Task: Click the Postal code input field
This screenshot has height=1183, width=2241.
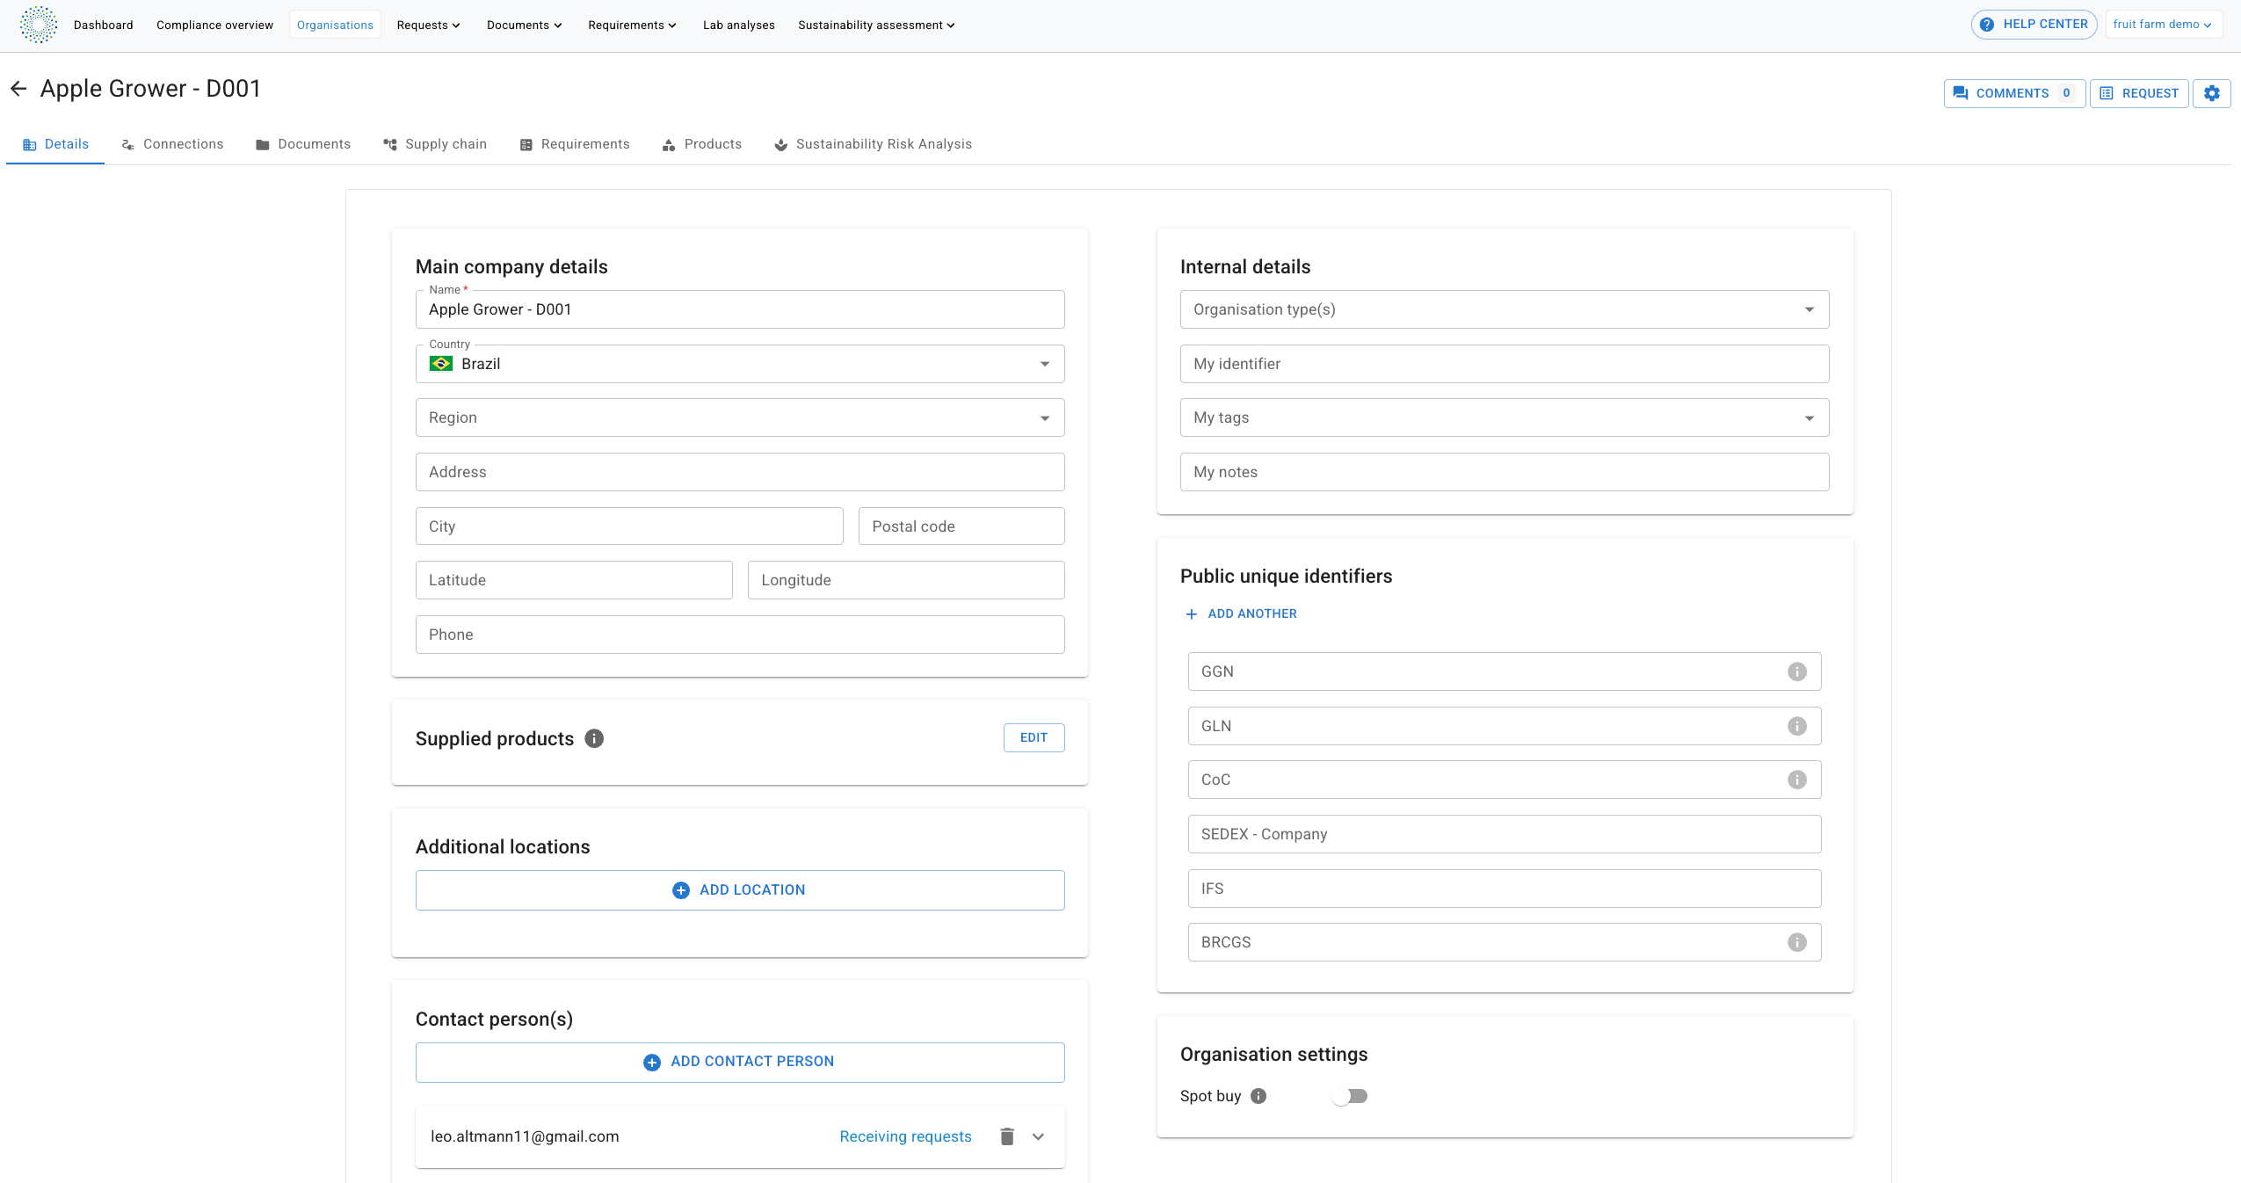Action: [x=961, y=526]
